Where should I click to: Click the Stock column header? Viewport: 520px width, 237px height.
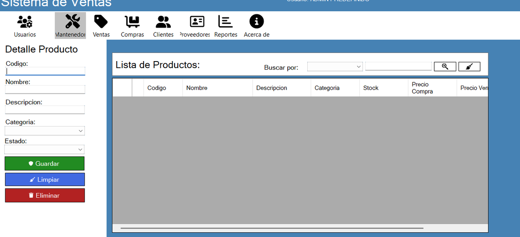coord(383,88)
